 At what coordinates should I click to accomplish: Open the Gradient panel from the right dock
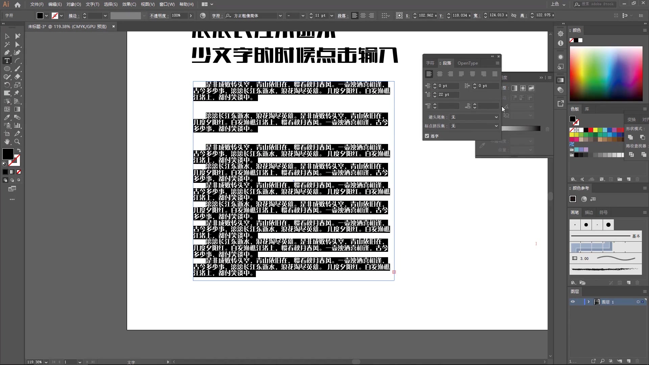[x=561, y=80]
